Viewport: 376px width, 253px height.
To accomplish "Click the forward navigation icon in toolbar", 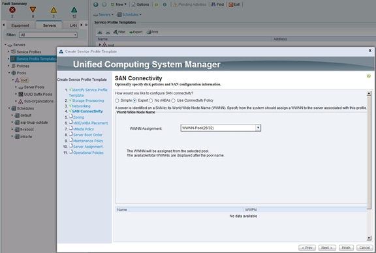I will click(x=104, y=5).
